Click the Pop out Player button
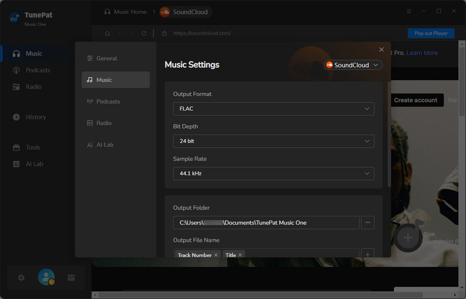The width and height of the screenshot is (466, 299). 430,33
